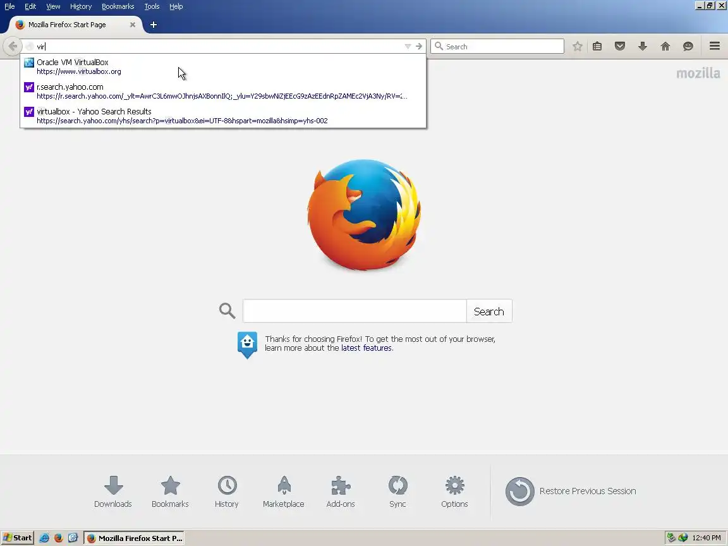This screenshot has height=546, width=728.
Task: Show bookmarks list icon in toolbar
Action: click(597, 46)
